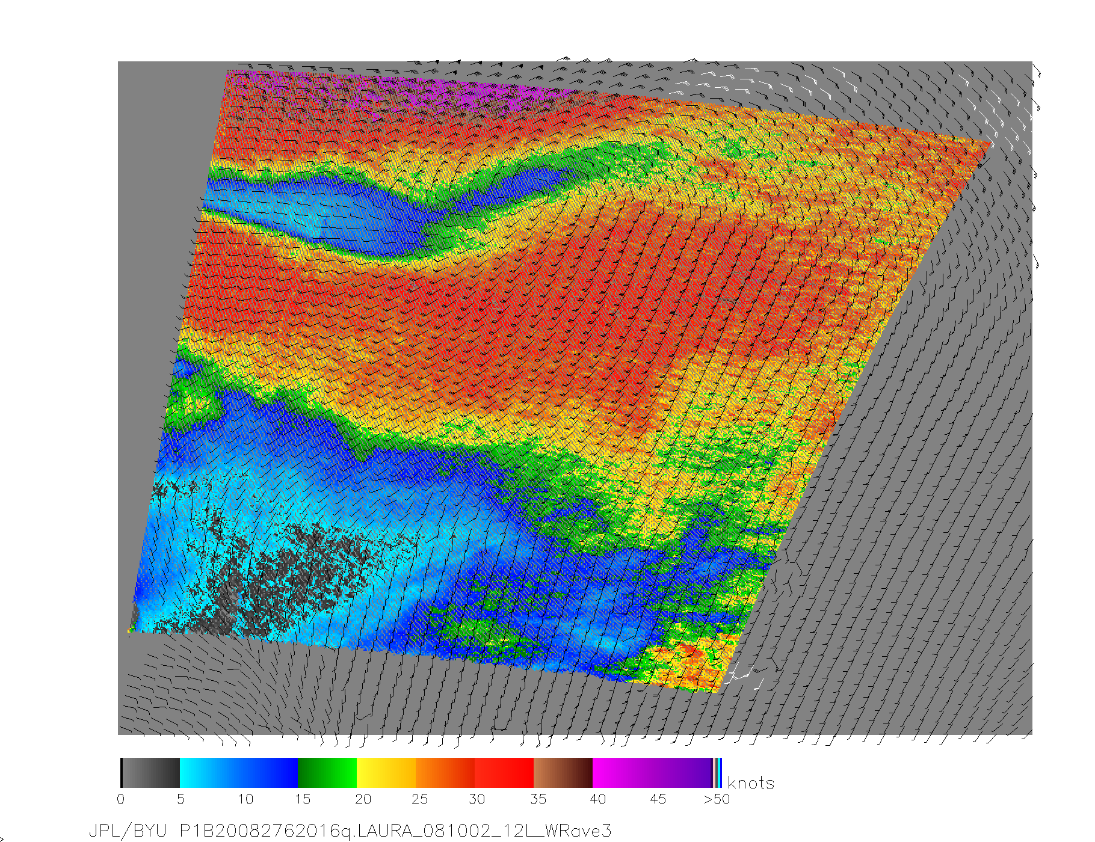
Task: Click the '10' tick label under the colorbar
Action: point(245,799)
